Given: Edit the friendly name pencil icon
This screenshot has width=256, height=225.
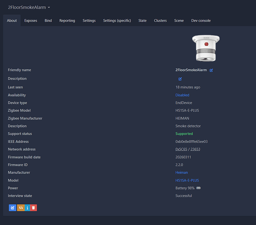Looking at the screenshot, I should coord(211,70).
